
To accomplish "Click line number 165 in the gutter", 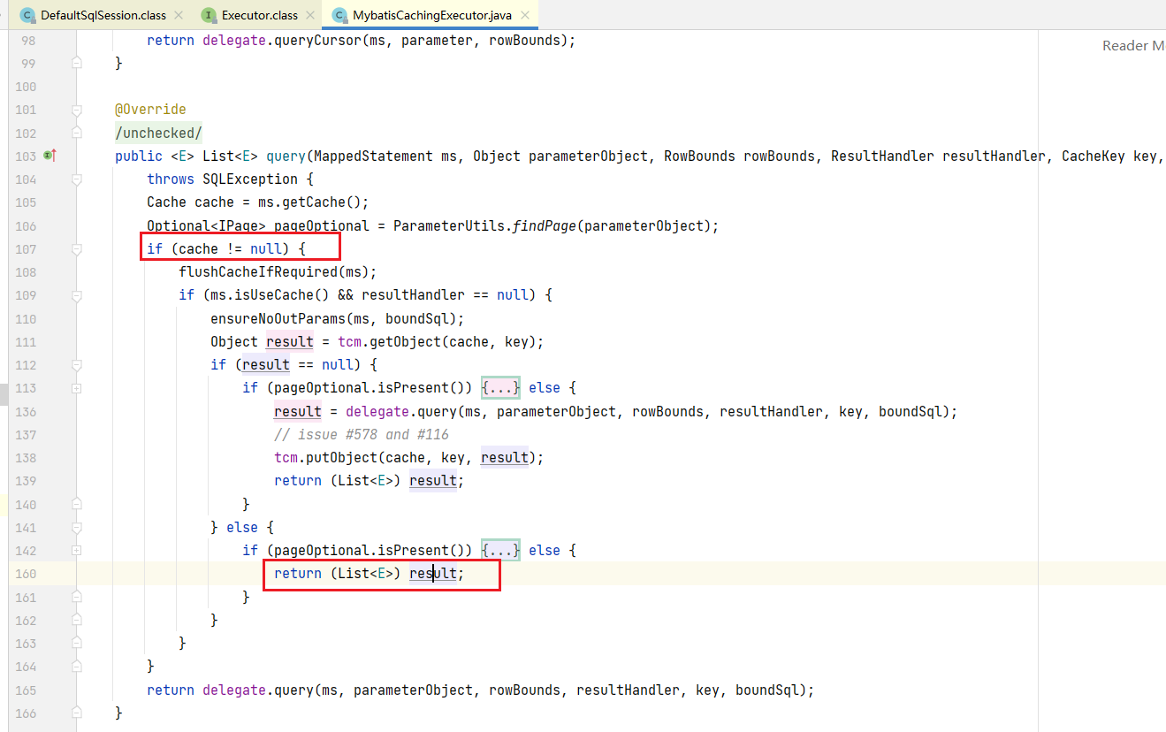I will pos(26,690).
